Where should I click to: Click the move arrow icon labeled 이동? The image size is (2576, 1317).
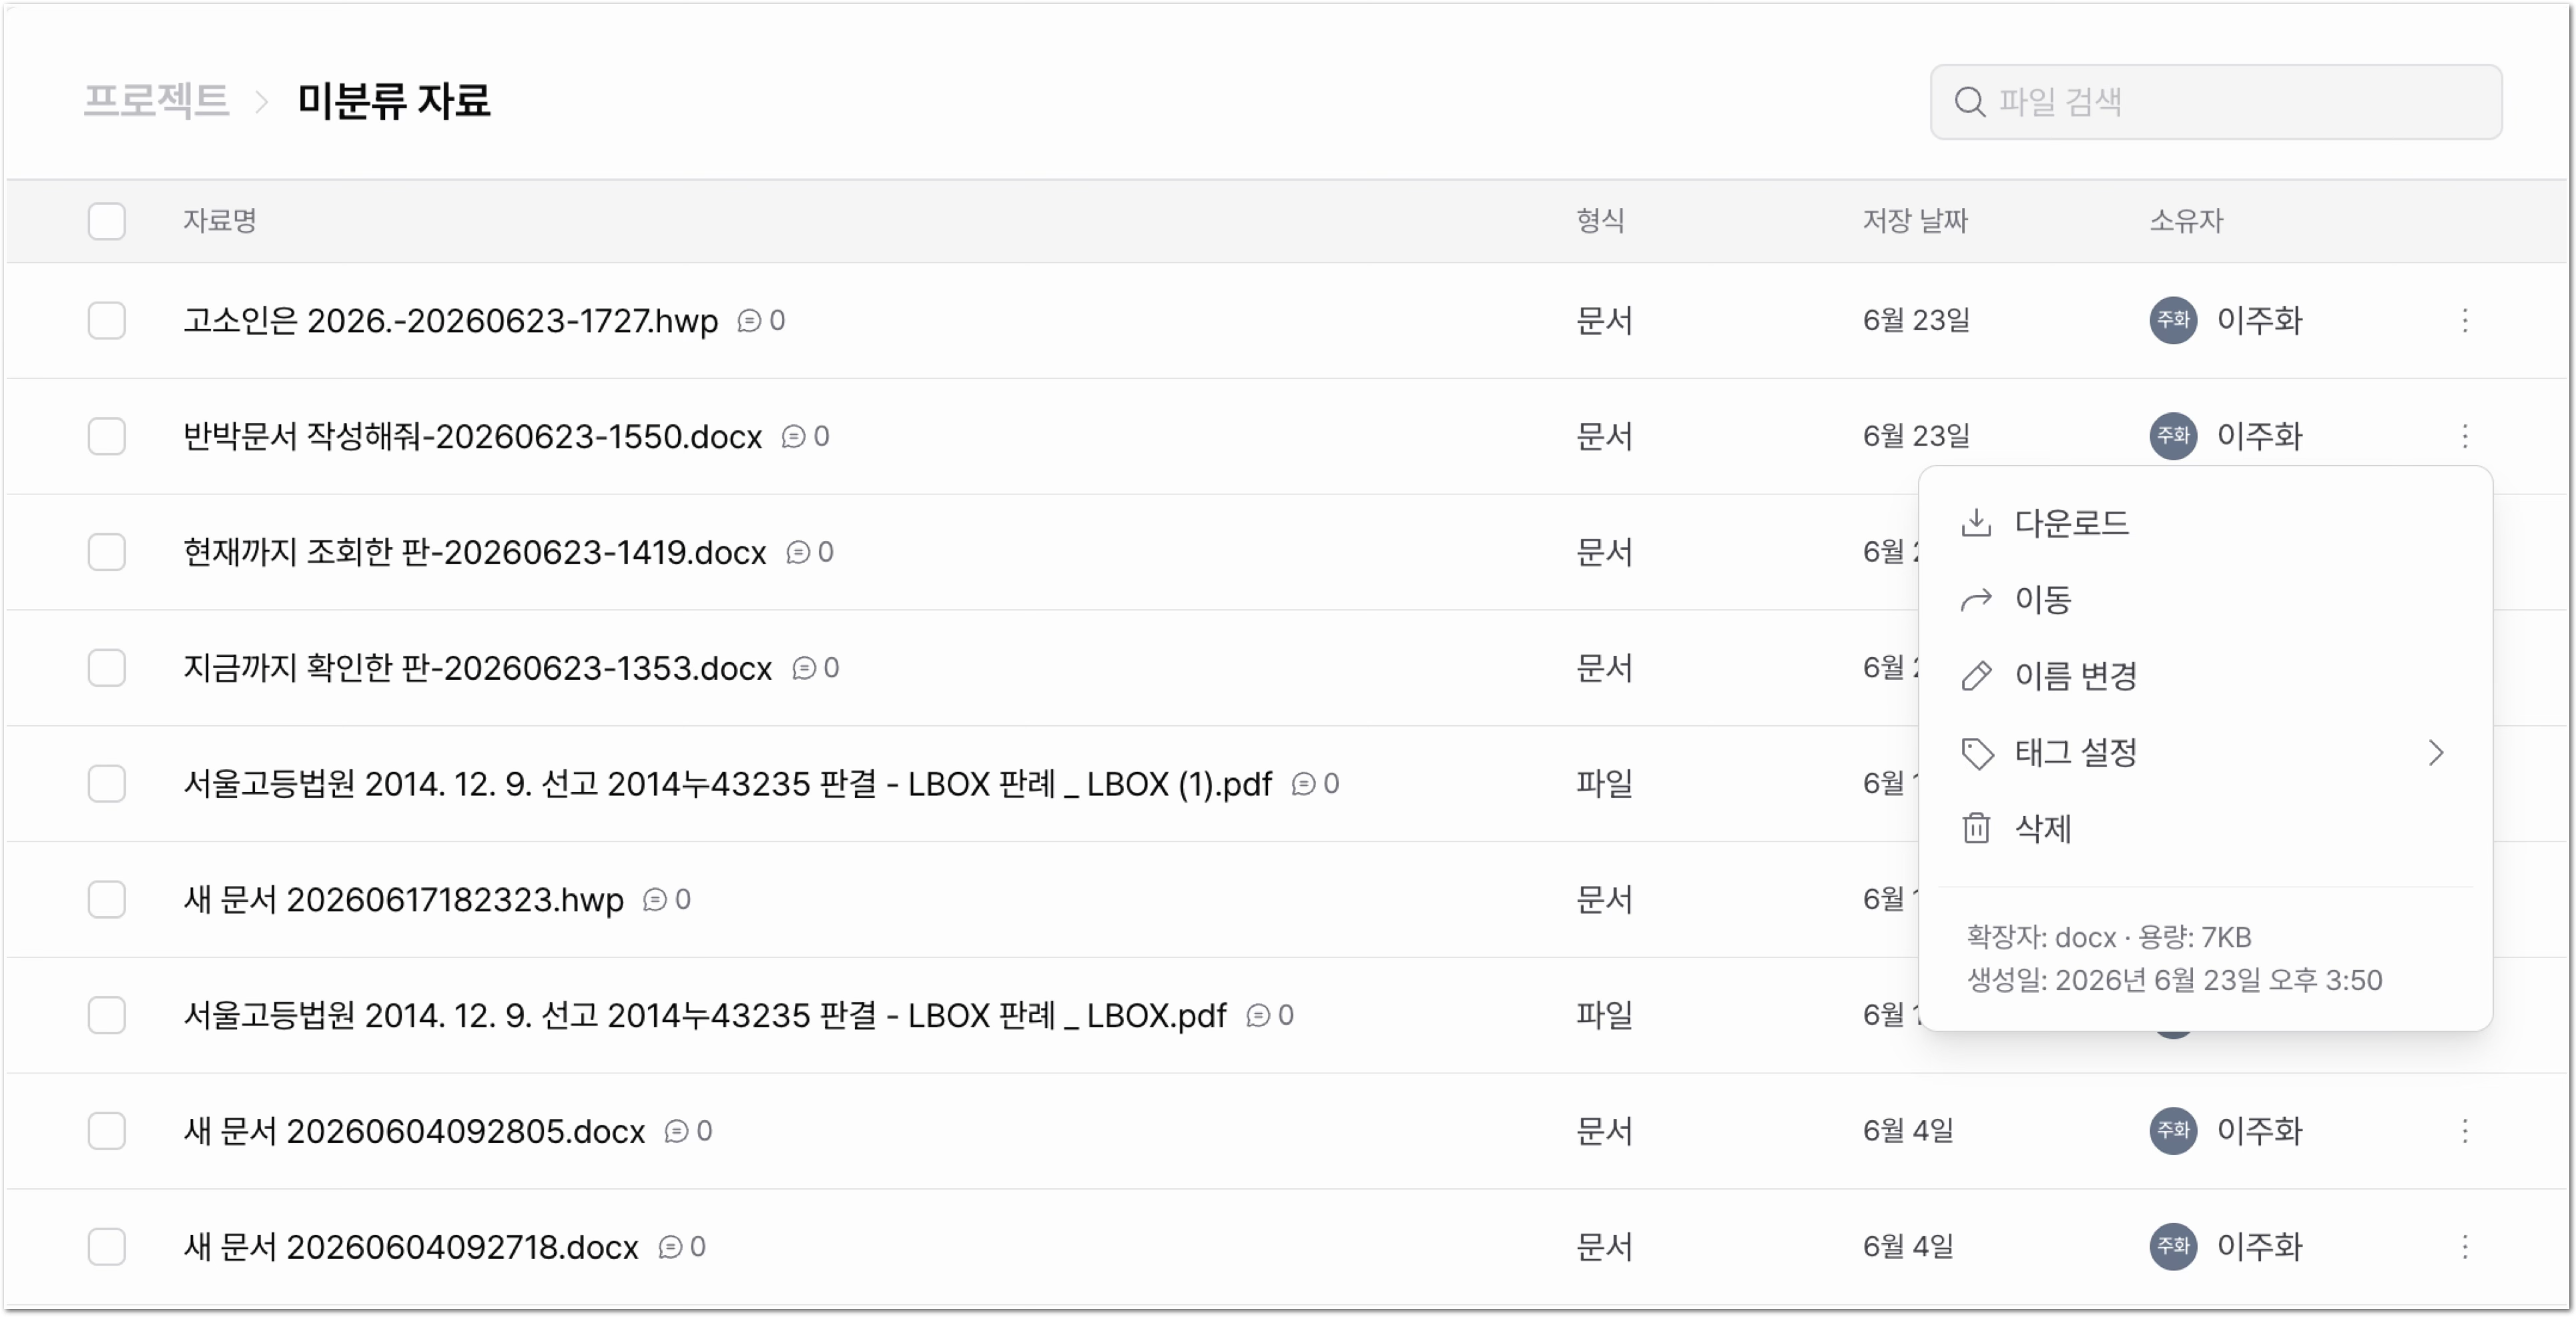(1976, 599)
